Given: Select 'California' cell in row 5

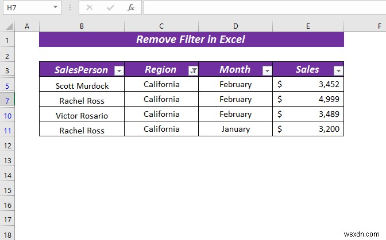Looking at the screenshot, I should pyautogui.click(x=161, y=84).
